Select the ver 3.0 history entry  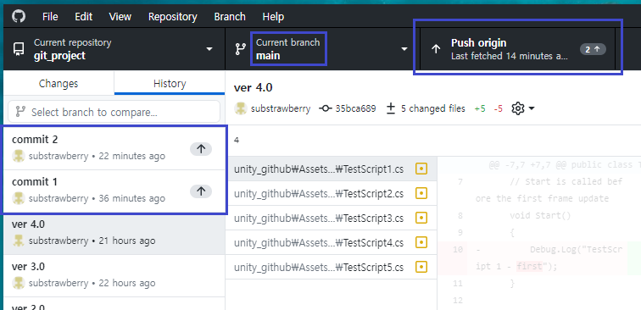point(114,275)
